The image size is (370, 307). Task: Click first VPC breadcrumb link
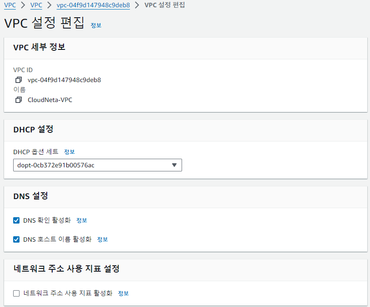pyautogui.click(x=10, y=5)
